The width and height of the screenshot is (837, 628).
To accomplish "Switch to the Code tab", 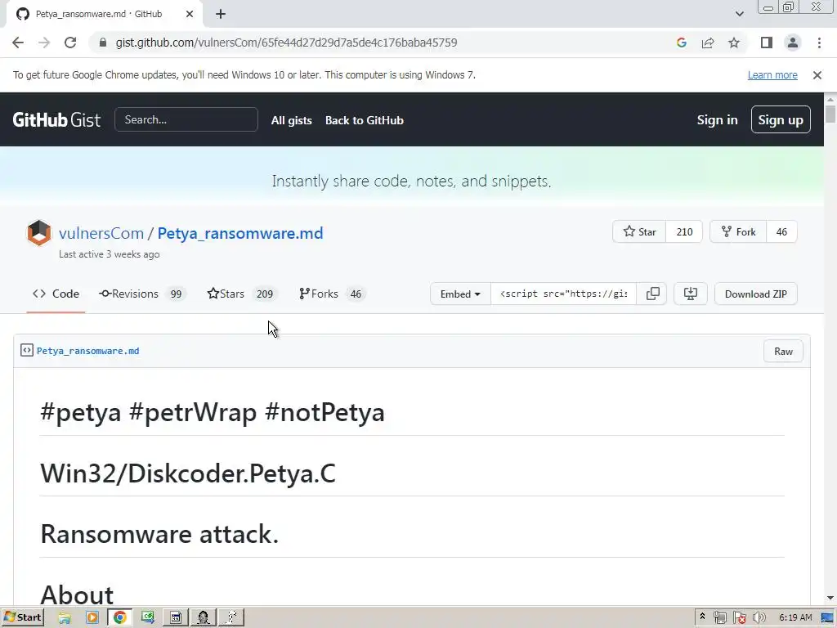I will click(56, 294).
